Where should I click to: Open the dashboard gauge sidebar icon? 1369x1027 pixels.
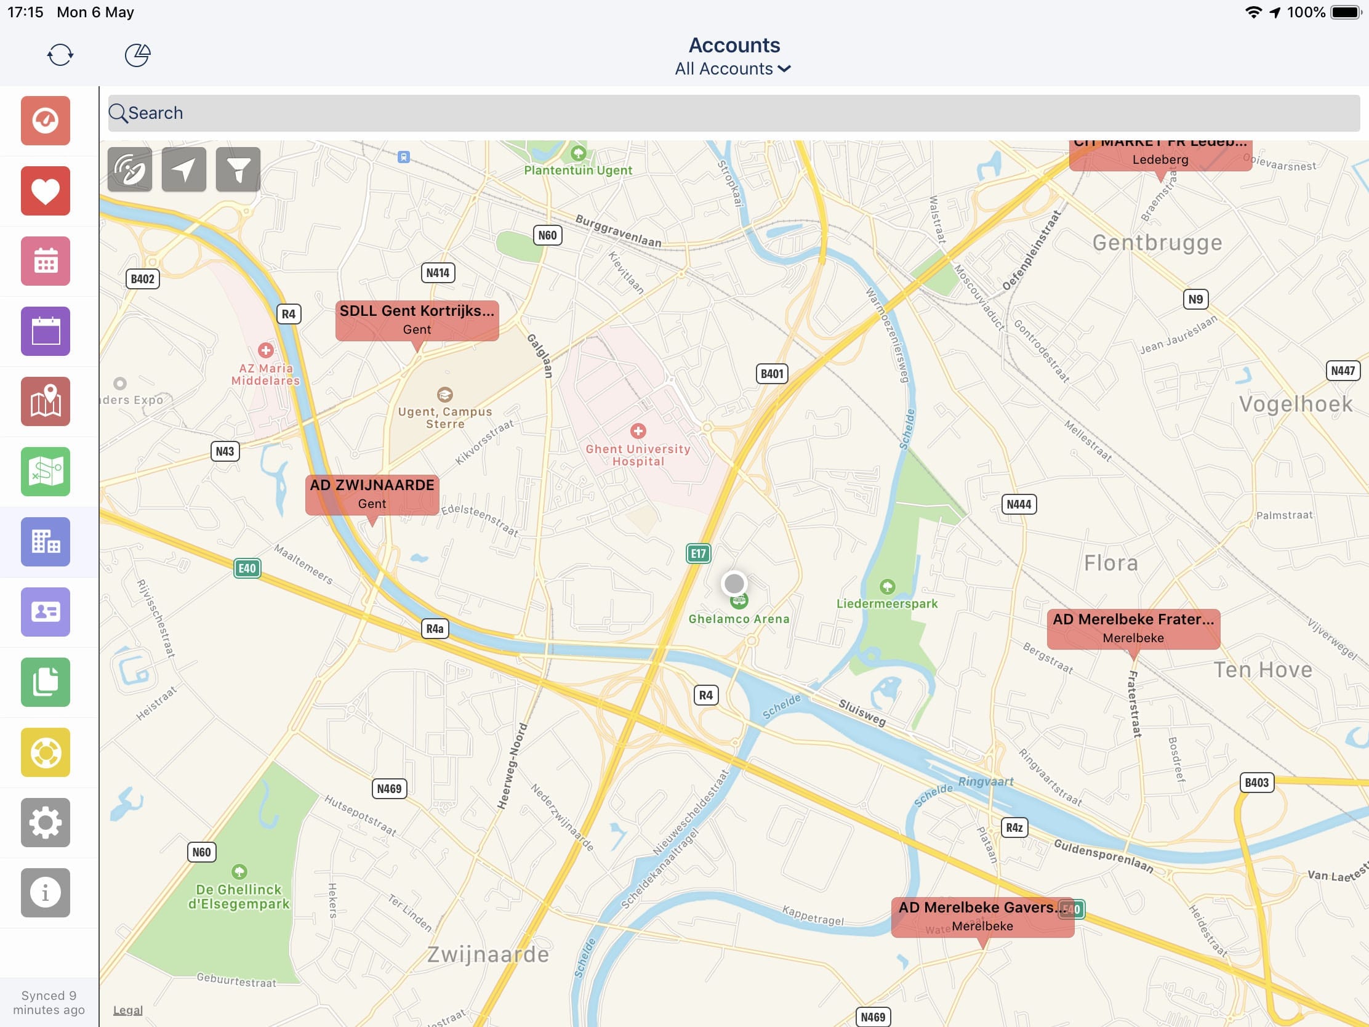[45, 121]
